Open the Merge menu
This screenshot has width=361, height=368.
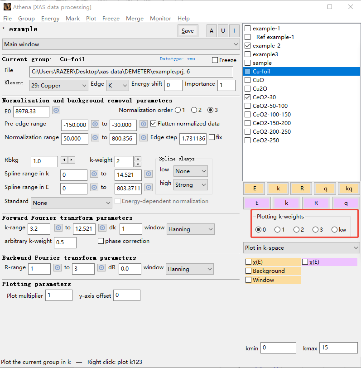(x=135, y=19)
